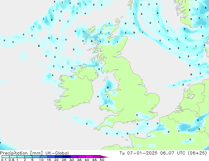209x161 pixels.
Task: Click the '3' value over western Germany
Action: (x=198, y=120)
